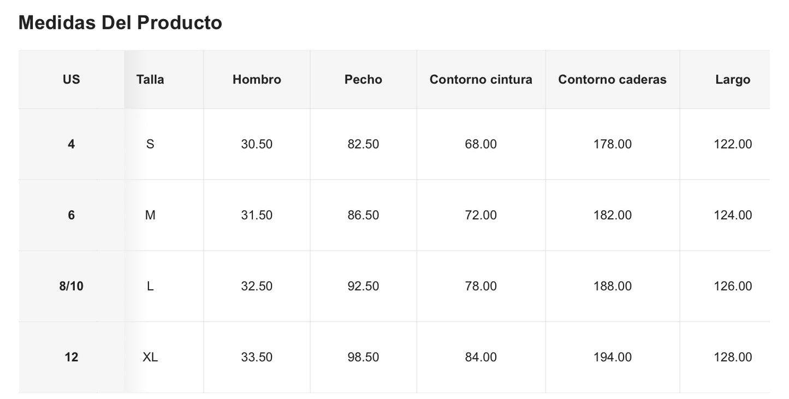Select the Pecho column header
789x399 pixels.
[363, 80]
